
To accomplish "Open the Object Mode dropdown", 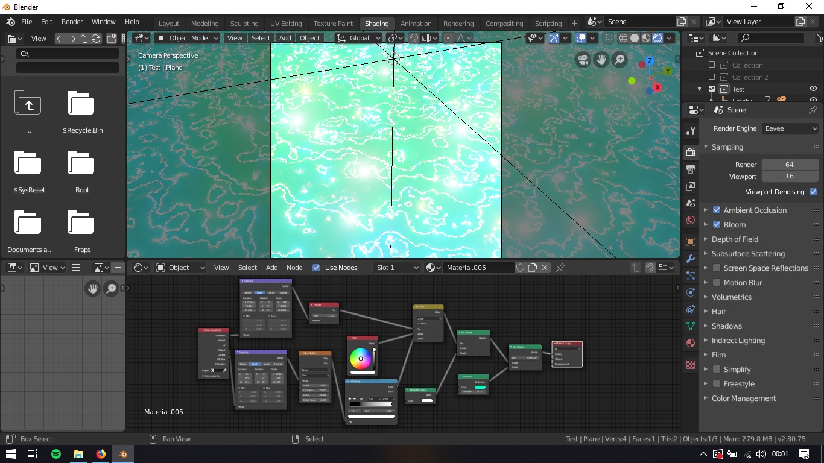I will point(188,38).
